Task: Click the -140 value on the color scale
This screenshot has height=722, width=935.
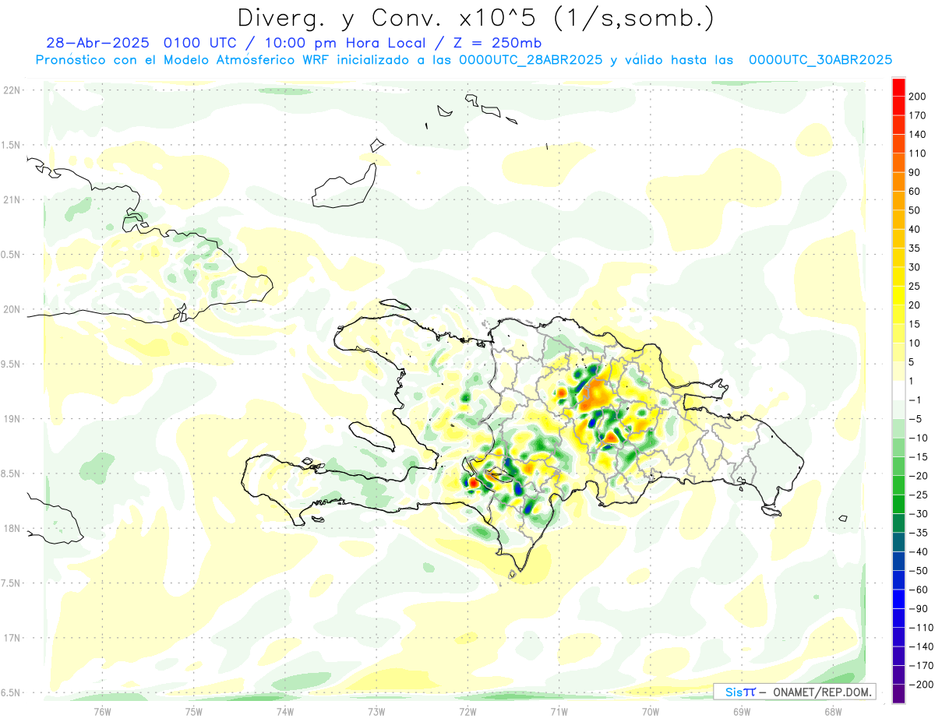Action: coord(922,646)
